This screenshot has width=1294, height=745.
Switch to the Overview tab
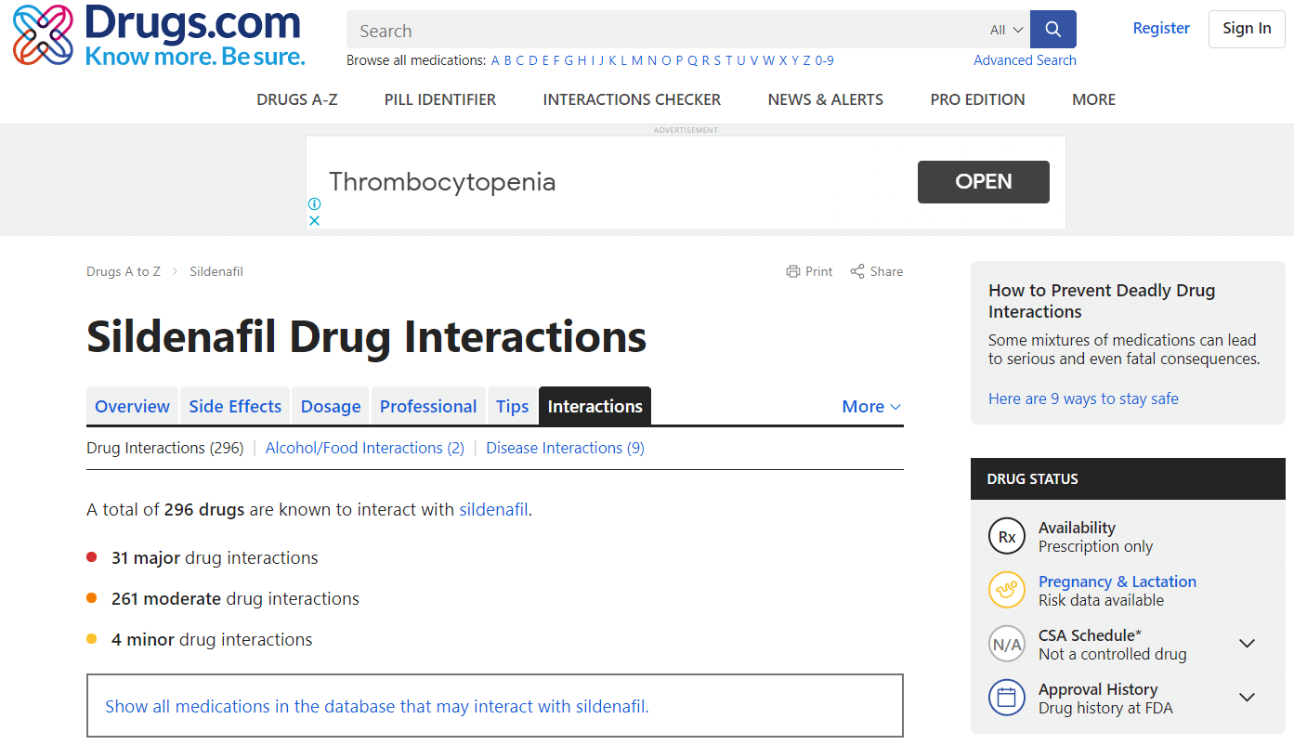pos(133,406)
